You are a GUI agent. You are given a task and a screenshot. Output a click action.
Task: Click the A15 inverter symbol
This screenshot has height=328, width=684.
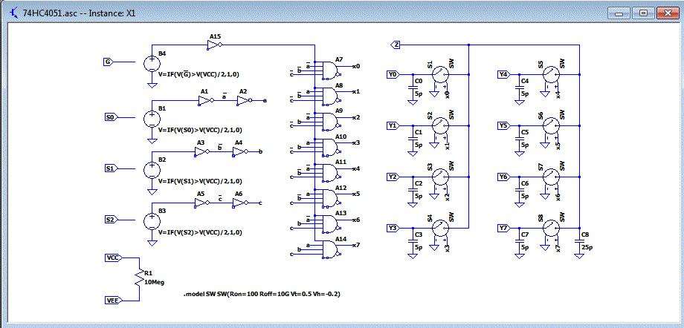(215, 45)
